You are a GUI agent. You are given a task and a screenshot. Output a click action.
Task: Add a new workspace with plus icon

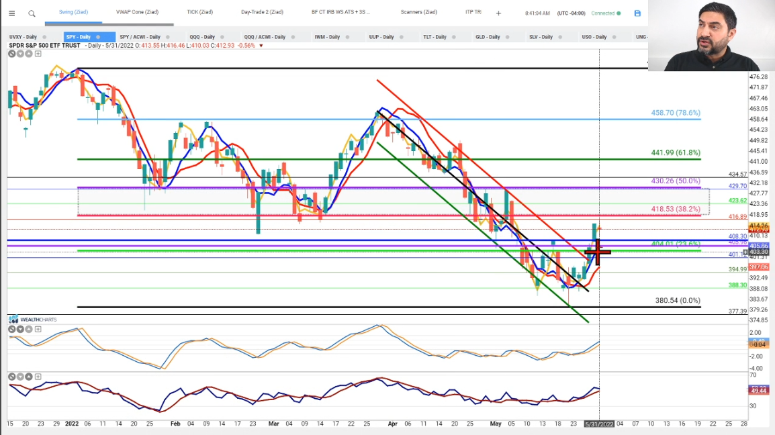coord(498,13)
